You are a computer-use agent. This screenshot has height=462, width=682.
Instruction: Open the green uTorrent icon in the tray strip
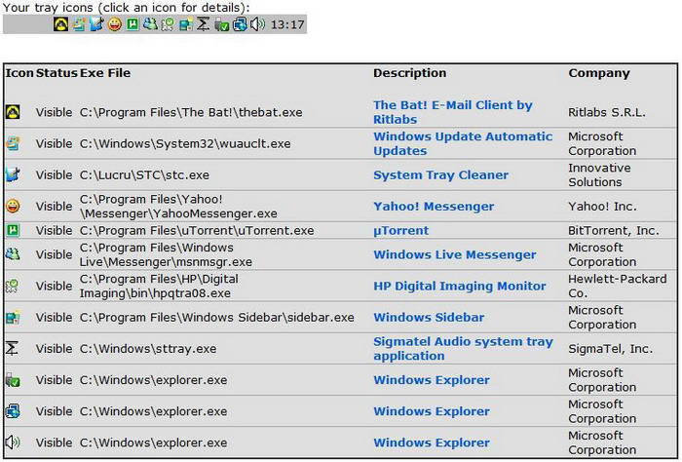coord(133,24)
